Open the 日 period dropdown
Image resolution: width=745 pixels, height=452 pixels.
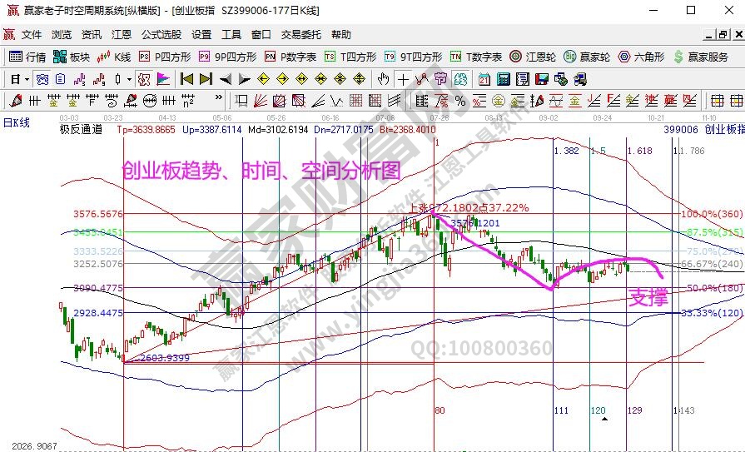coord(20,79)
